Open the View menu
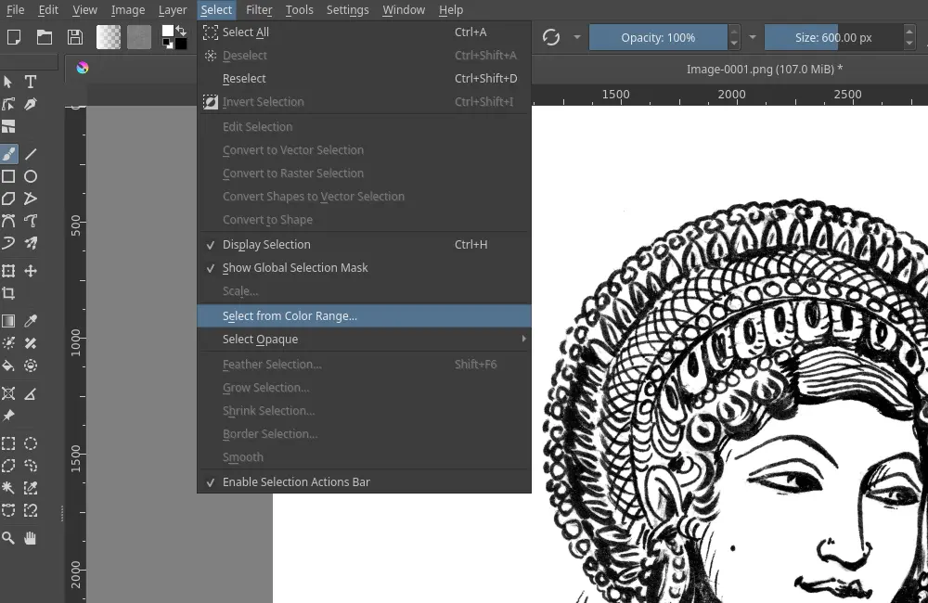Viewport: 928px width, 603px height. (84, 10)
